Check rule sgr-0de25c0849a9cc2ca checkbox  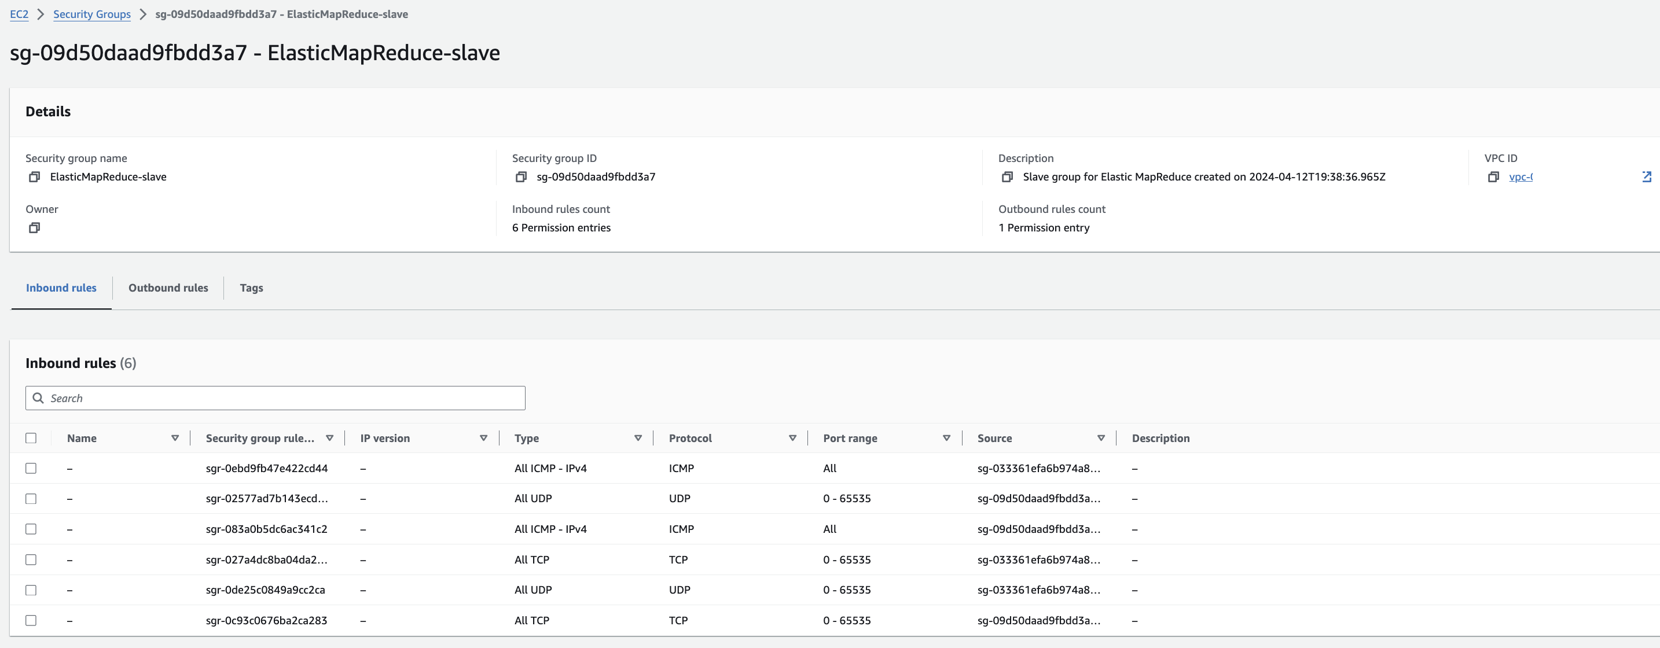tap(31, 590)
